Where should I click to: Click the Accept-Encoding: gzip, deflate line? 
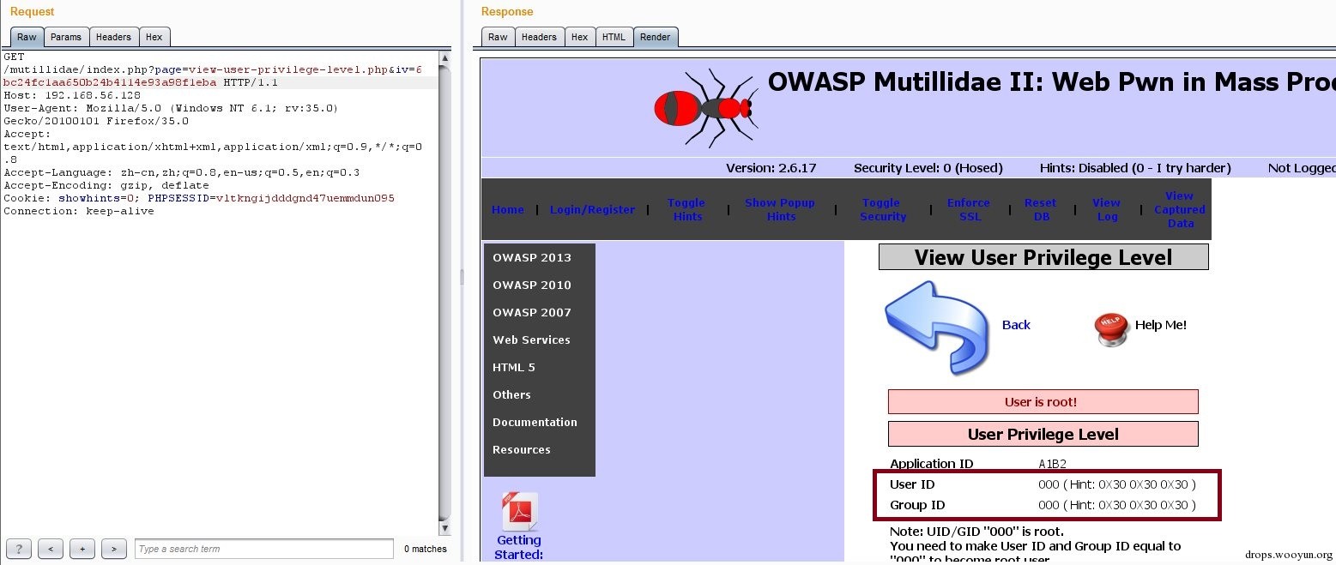[x=106, y=185]
